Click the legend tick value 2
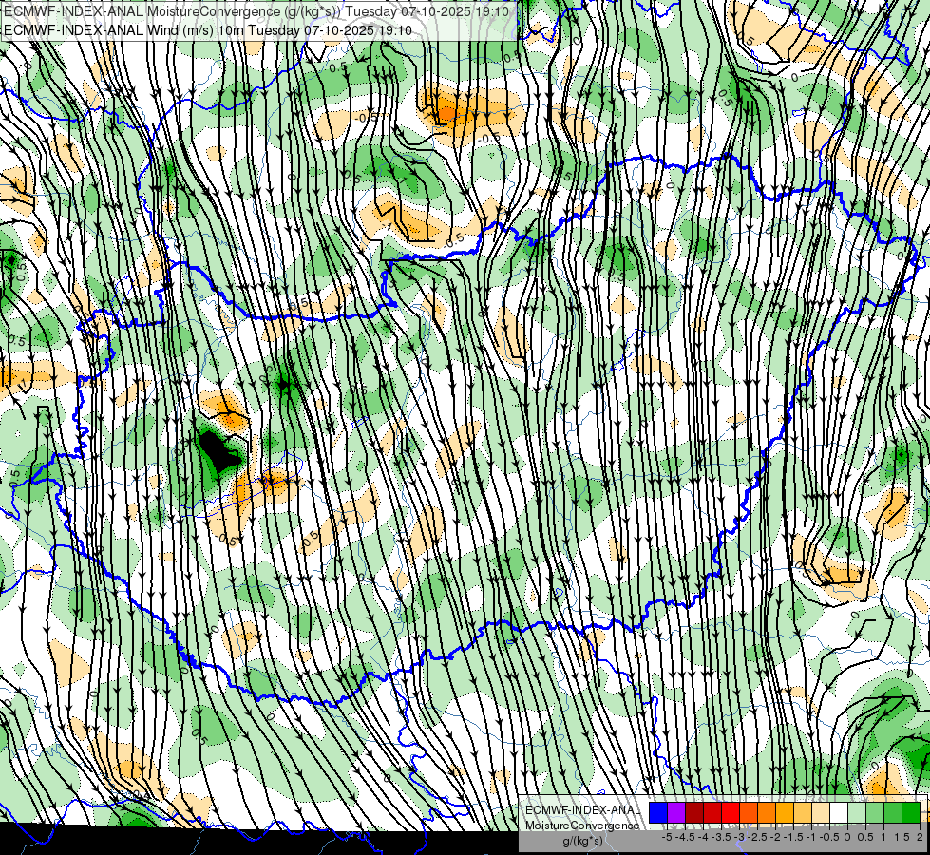The width and height of the screenshot is (930, 855). 920,837
